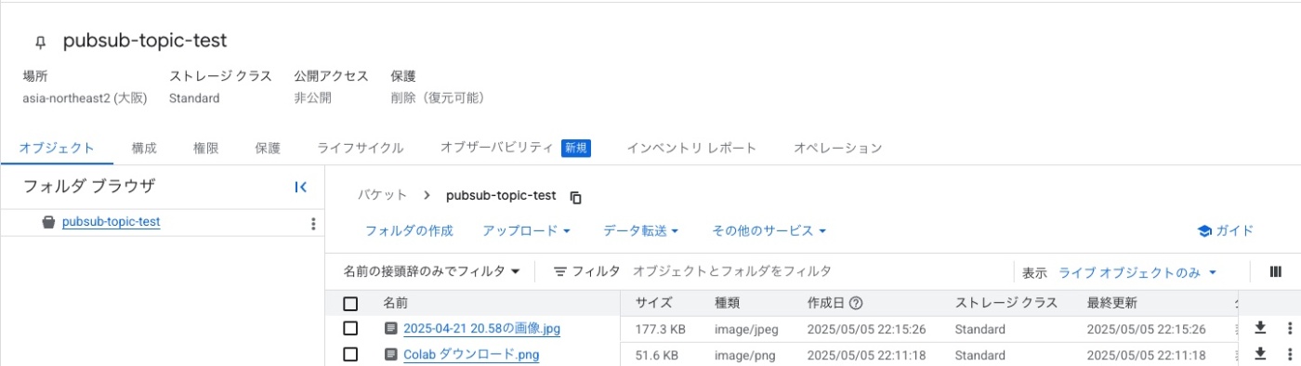Screen dimensions: 1301x366
Task: Sort by サイズ column header
Action: click(654, 303)
